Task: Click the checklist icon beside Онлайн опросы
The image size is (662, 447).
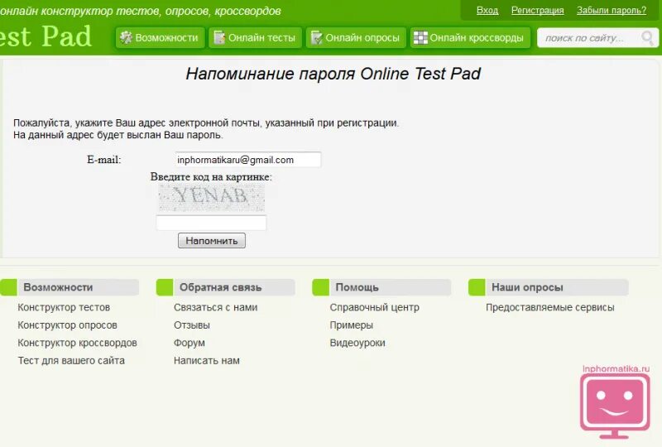Action: pos(316,37)
